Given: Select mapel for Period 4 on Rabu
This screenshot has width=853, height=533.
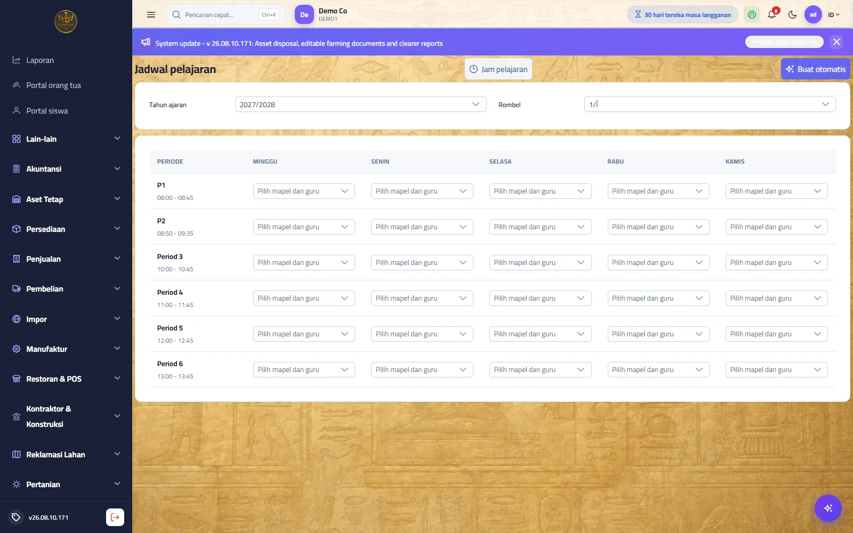Looking at the screenshot, I should coord(658,298).
